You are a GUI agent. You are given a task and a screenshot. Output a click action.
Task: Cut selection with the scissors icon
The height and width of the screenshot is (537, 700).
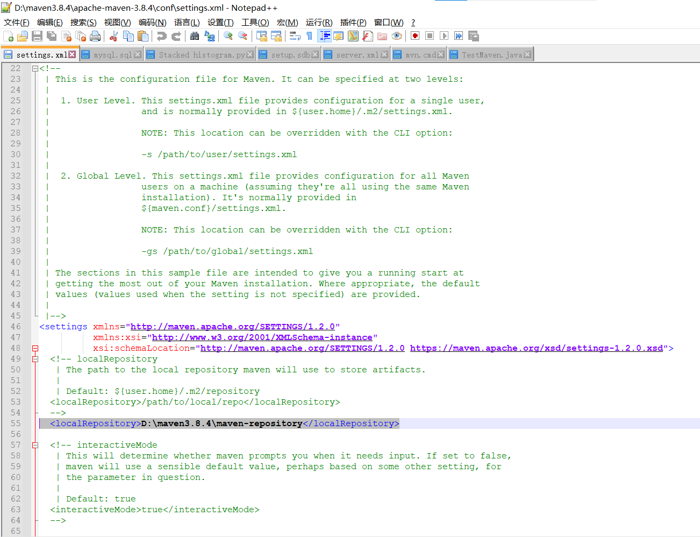(x=114, y=36)
